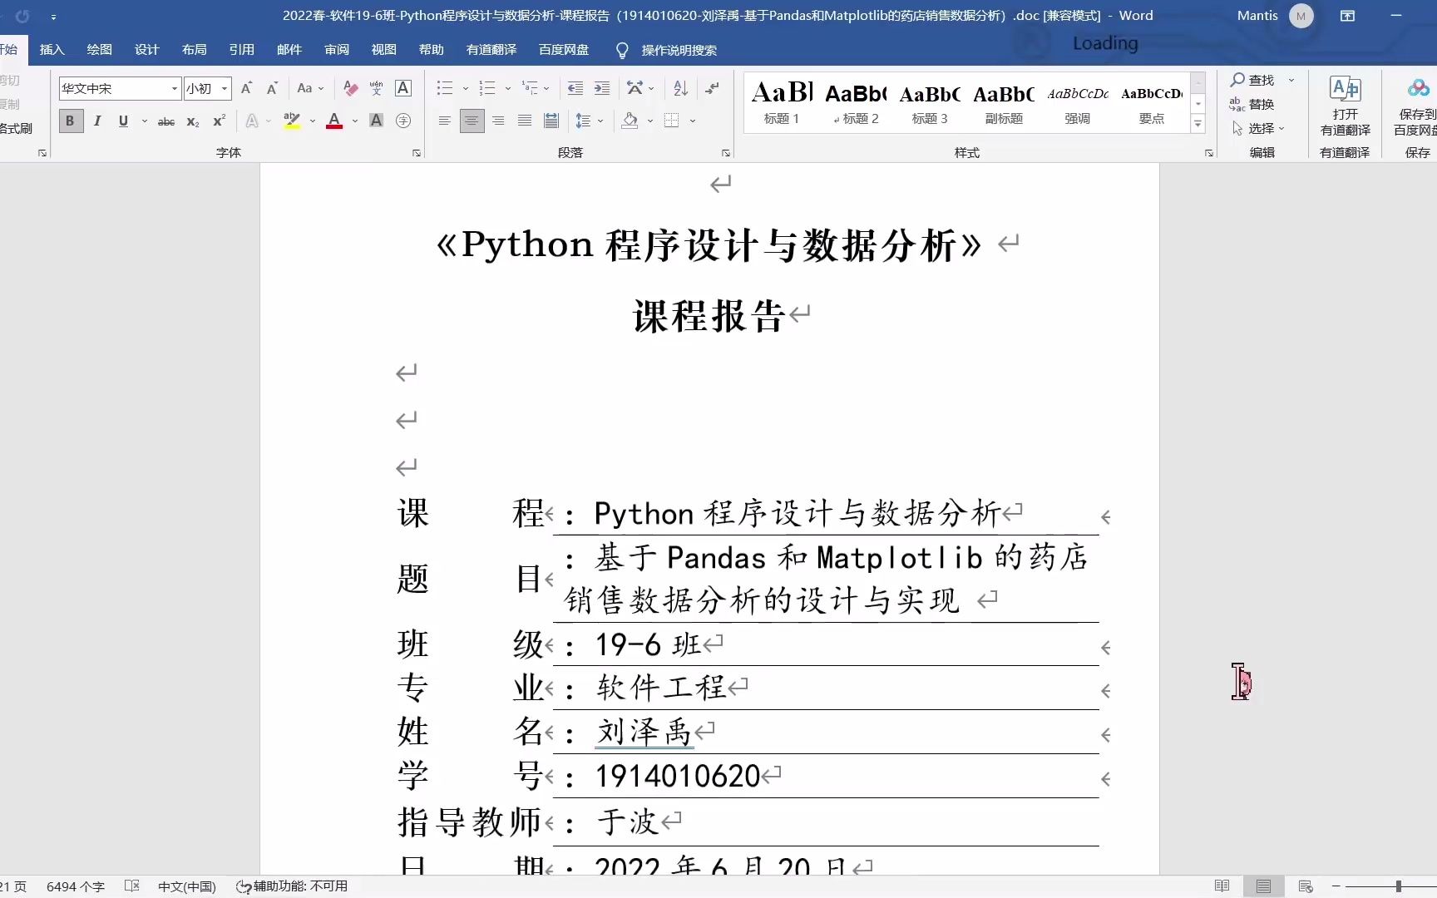Expand borders dropdown arrow
The height and width of the screenshot is (898, 1437).
[692, 121]
